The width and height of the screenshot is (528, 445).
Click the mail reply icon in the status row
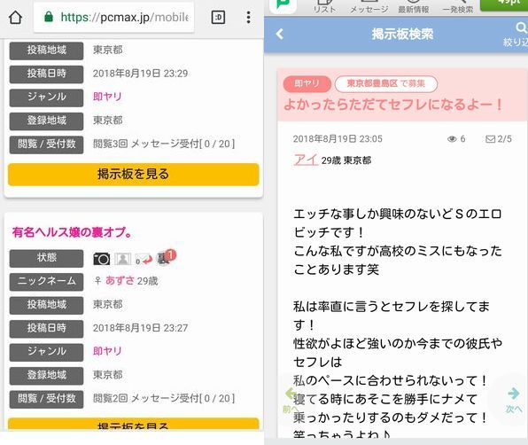(144, 260)
